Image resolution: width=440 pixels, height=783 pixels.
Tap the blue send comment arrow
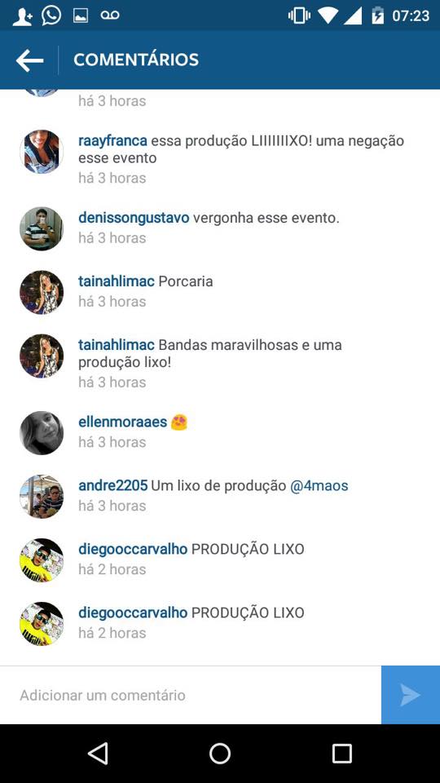[x=411, y=695]
